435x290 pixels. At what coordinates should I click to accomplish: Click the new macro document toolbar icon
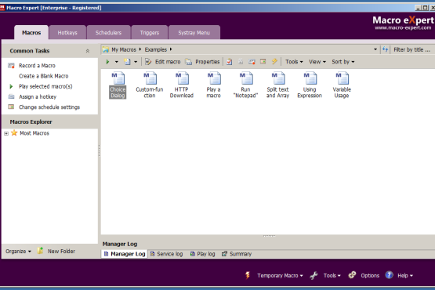point(127,62)
